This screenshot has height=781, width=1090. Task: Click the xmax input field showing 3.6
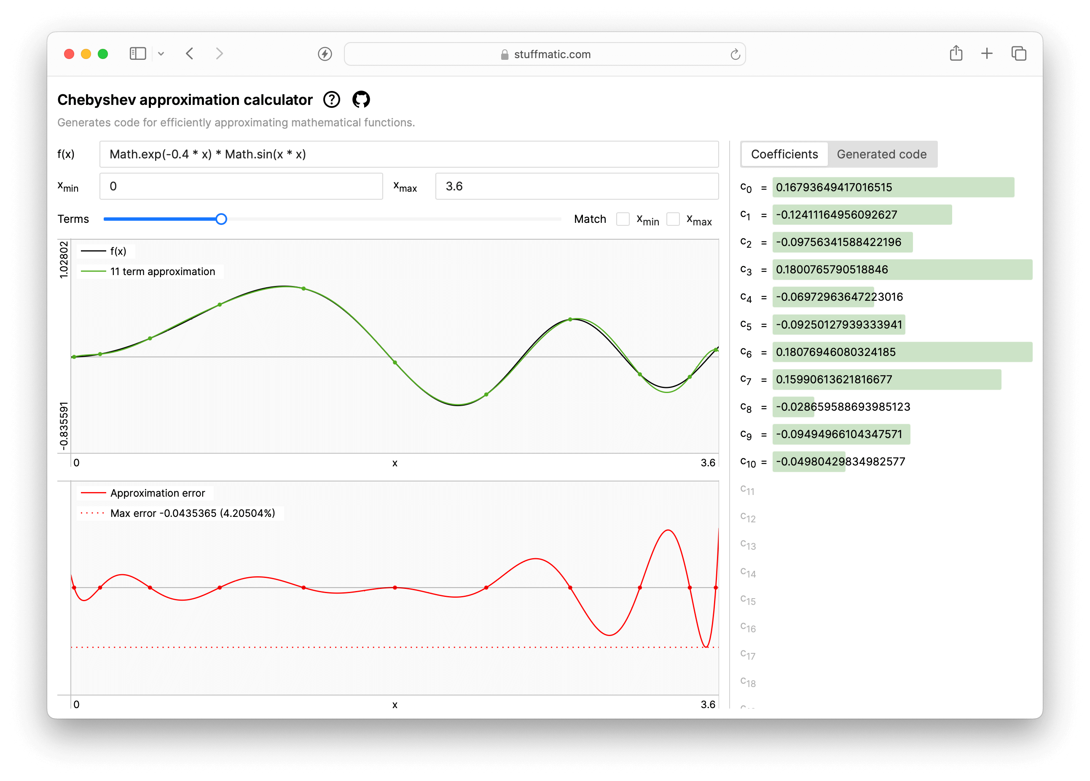[x=576, y=186]
